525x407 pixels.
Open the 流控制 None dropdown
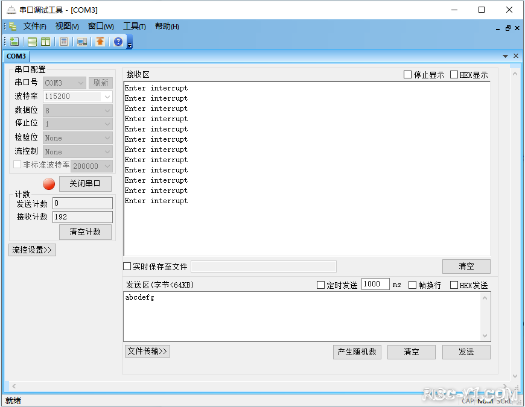tap(78, 152)
